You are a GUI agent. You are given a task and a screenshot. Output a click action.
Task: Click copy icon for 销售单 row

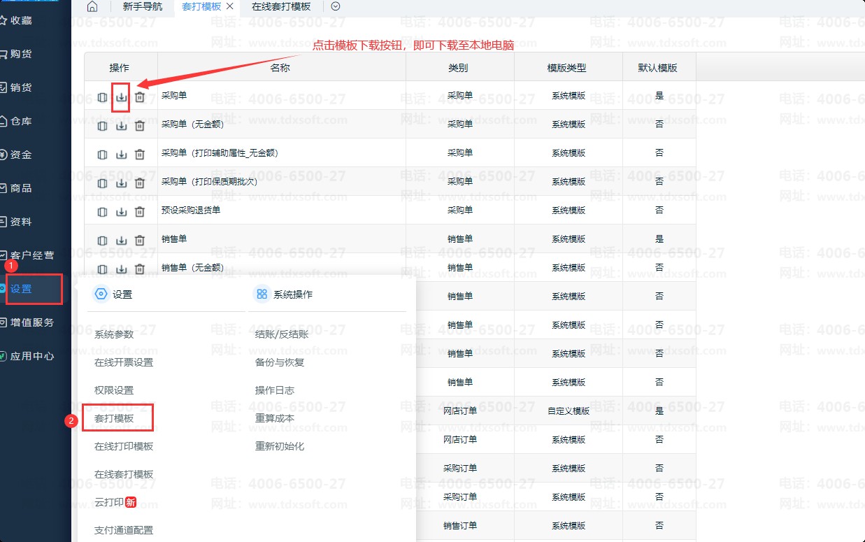point(103,241)
